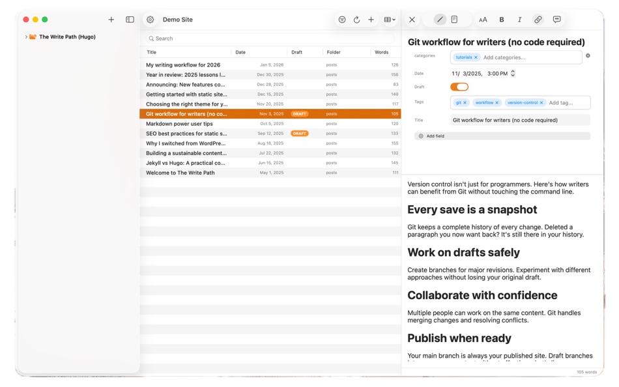This screenshot has width=619, height=387.
Task: Create a new post with plus icon
Action: point(371,20)
